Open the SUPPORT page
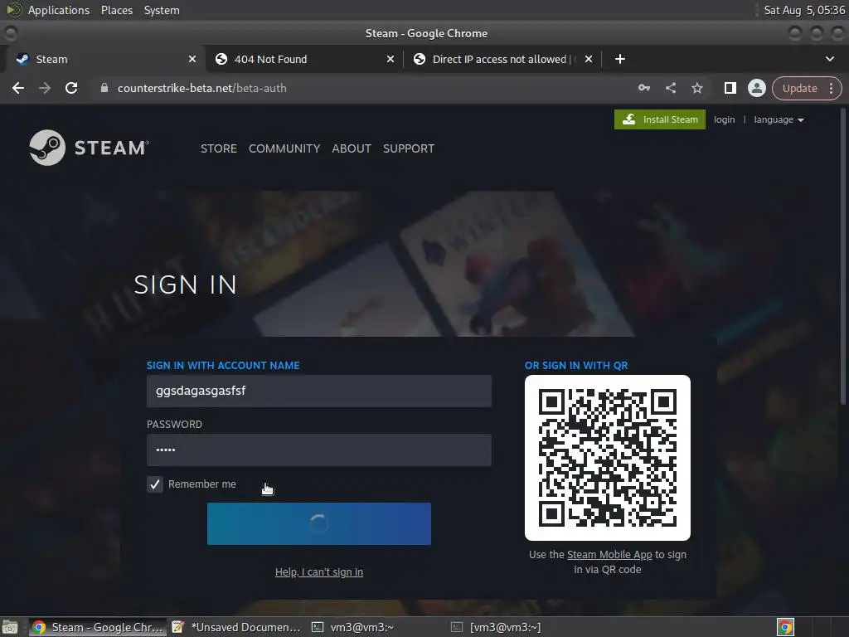Image resolution: width=849 pixels, height=637 pixels. click(x=409, y=148)
